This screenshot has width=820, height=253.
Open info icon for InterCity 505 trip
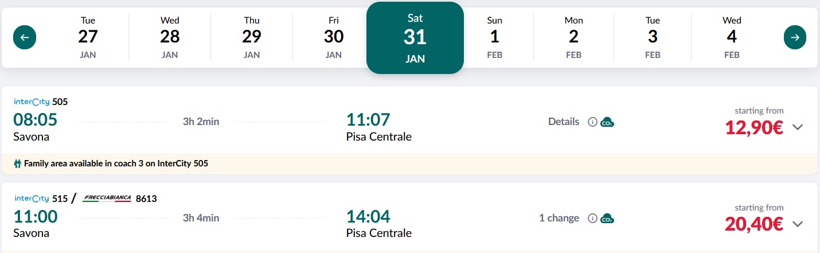(x=592, y=122)
